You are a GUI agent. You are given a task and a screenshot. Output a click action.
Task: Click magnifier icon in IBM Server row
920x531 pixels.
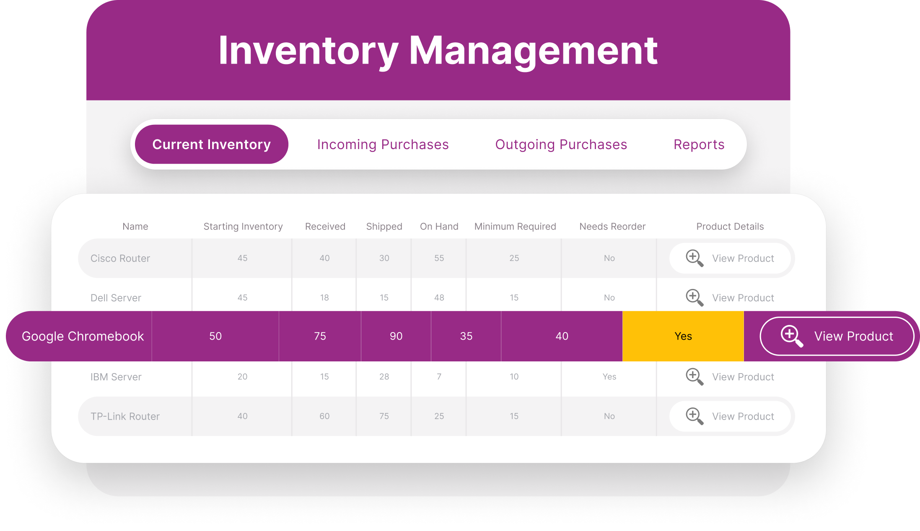pyautogui.click(x=694, y=376)
